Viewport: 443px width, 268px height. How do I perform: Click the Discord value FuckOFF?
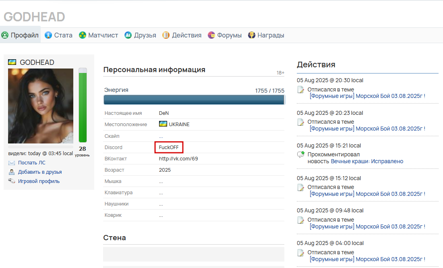point(169,147)
